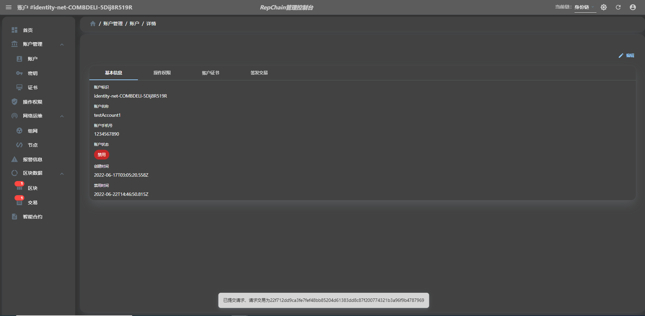Open the 当前链 身份链 dropdown
The width and height of the screenshot is (645, 316).
585,7
